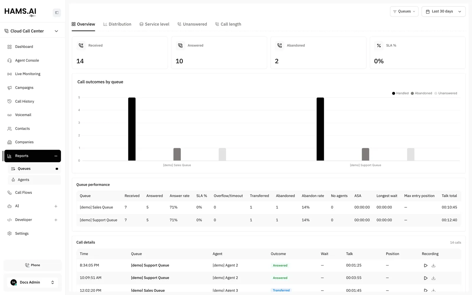Expand the AI menu section
472x295 pixels.
click(x=56, y=206)
